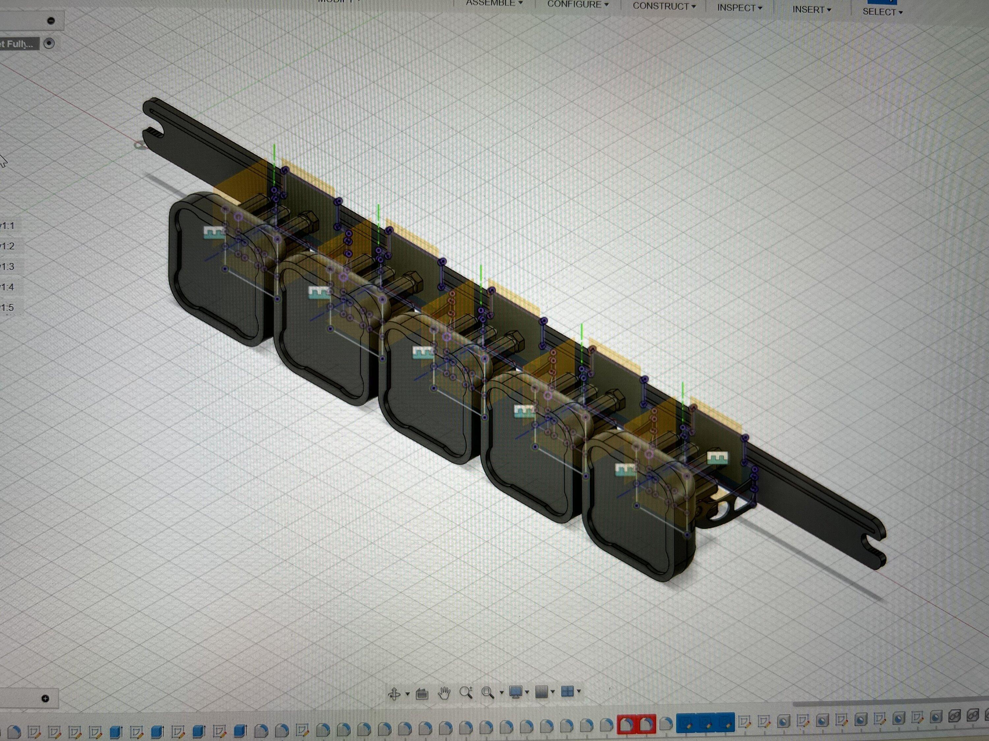Screen dimensions: 989x741
Task: Open the Viewports dropdown arrow
Action: 579,691
